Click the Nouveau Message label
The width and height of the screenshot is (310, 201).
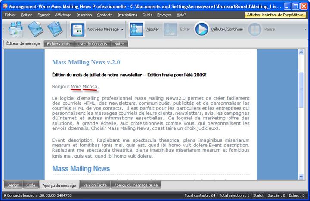[103, 29]
